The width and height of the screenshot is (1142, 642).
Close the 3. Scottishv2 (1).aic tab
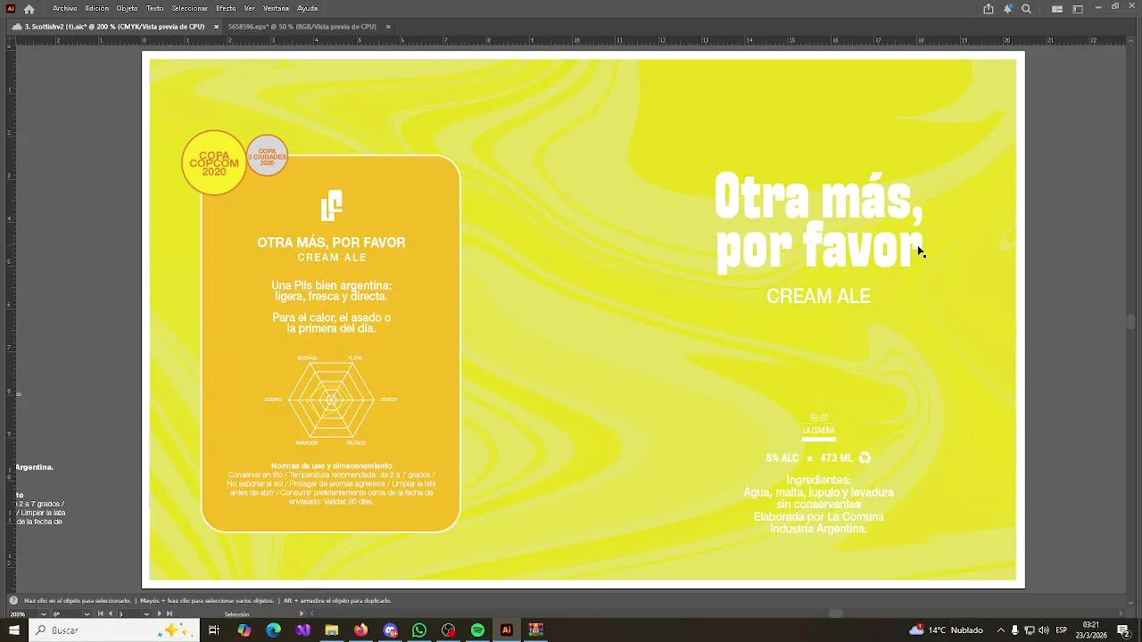216,27
